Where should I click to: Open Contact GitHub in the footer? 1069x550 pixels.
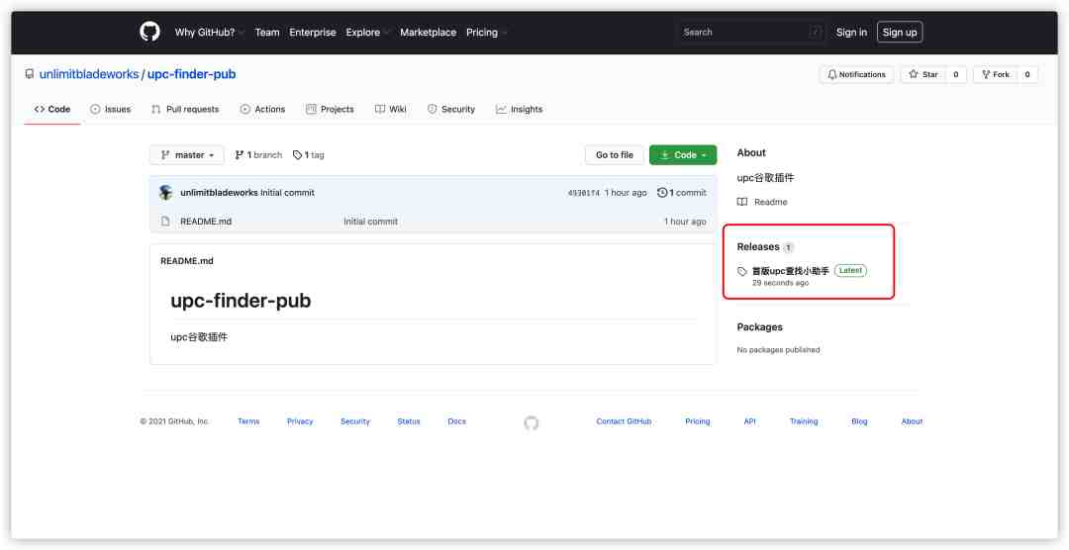[x=624, y=421]
